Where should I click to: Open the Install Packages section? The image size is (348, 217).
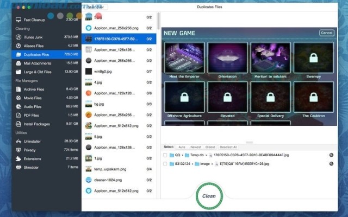[x=47, y=124]
